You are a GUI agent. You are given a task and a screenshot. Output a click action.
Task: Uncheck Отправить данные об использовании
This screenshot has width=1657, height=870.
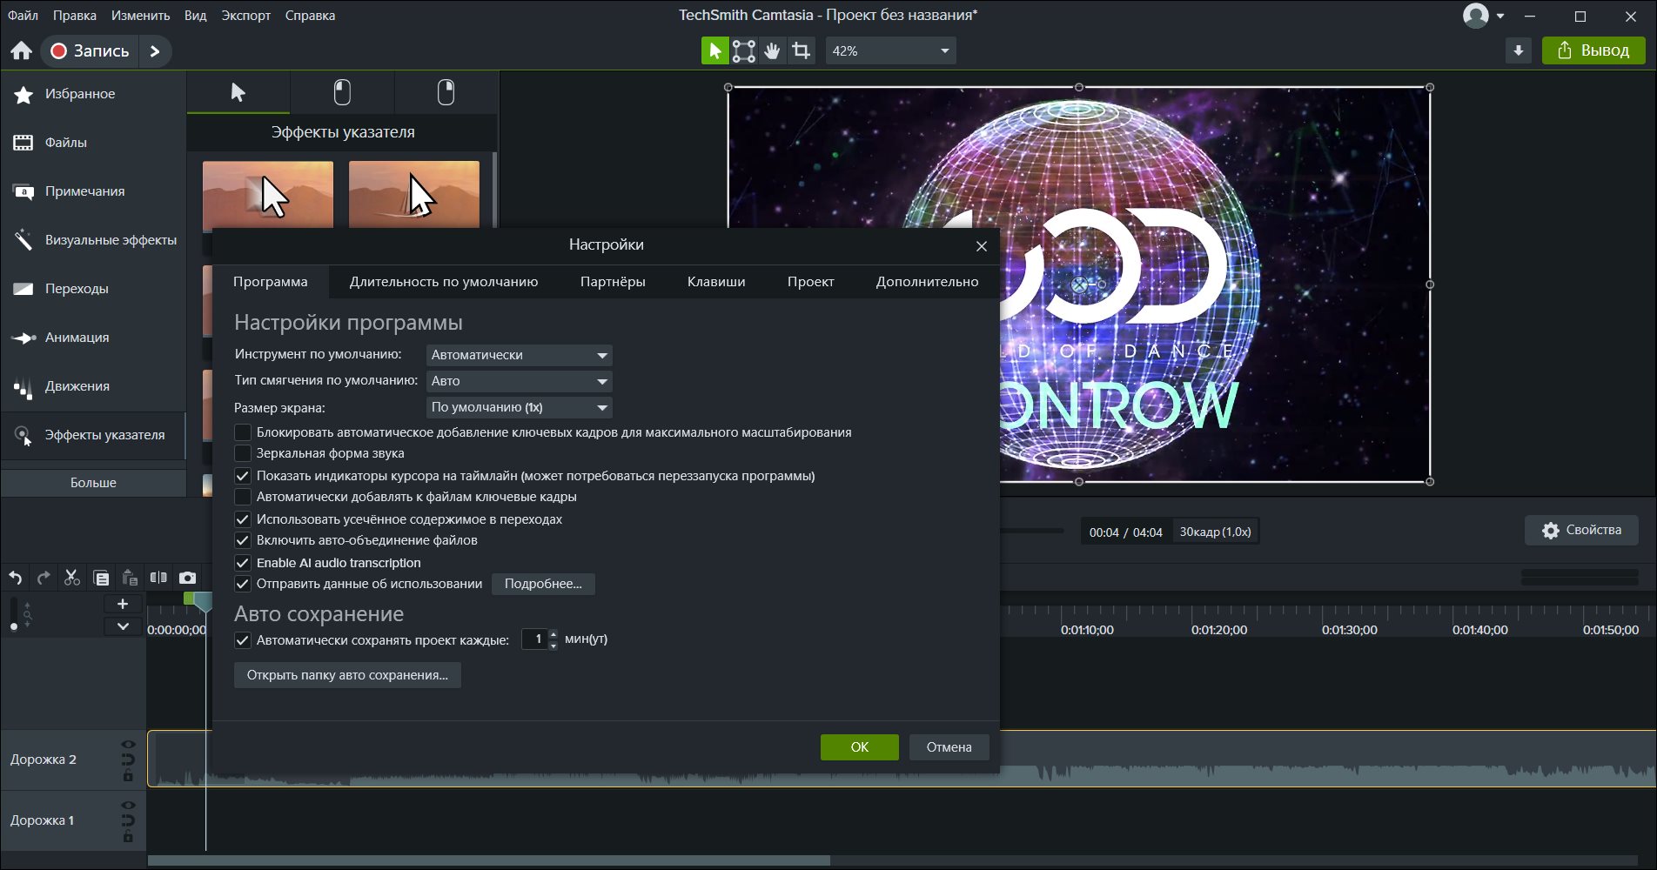click(x=243, y=584)
